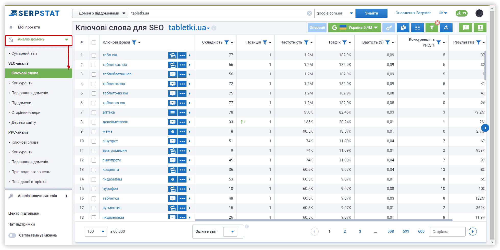Viewport: 500px width, 250px height.
Task: Filter the Конкуренція в PPC column
Action: click(x=439, y=42)
